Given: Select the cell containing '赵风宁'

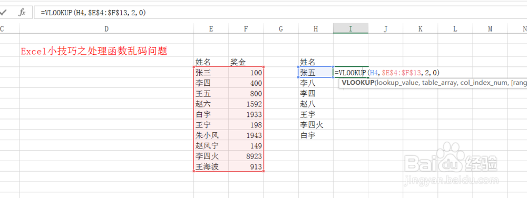Looking at the screenshot, I should (211, 146).
